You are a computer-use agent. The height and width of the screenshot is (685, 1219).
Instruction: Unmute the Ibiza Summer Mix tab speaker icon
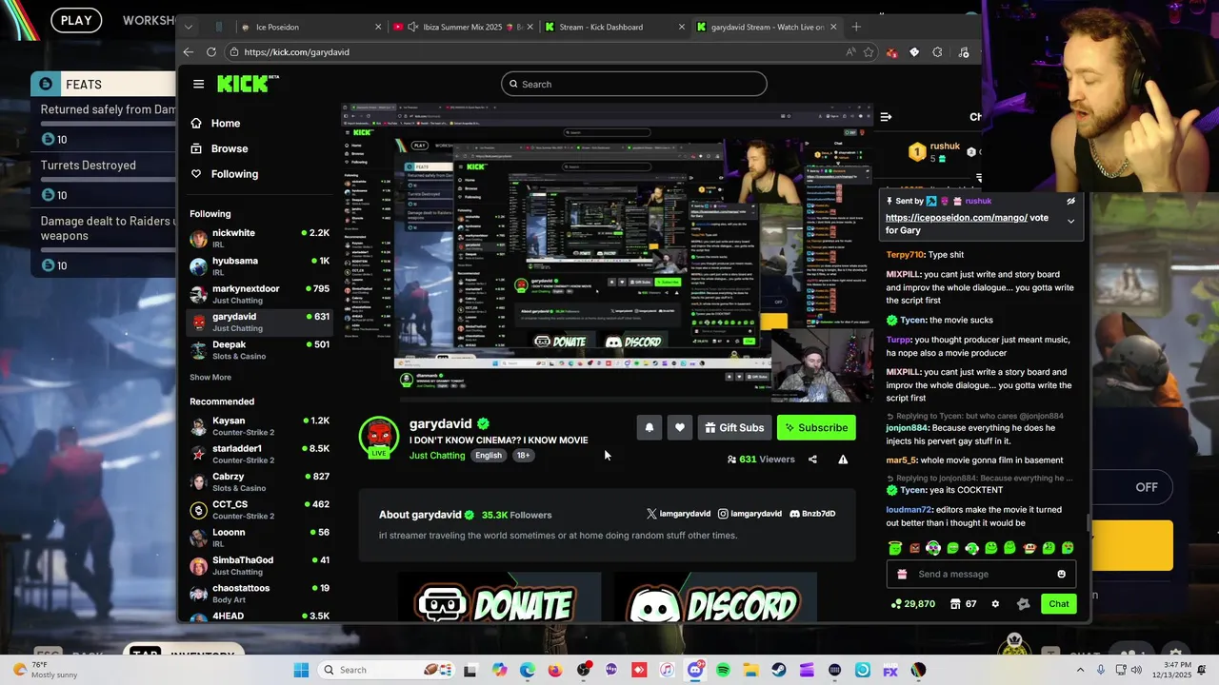[x=413, y=27]
